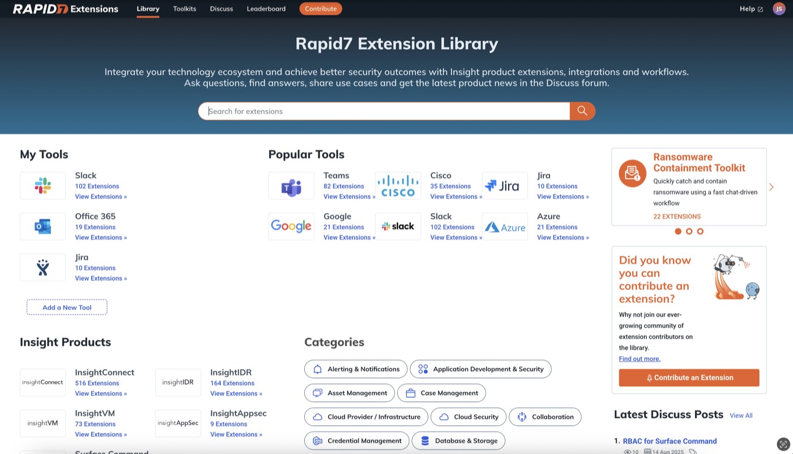This screenshot has height=454, width=793.
Task: Click View Extensions under InsightConnect
Action: (x=101, y=394)
